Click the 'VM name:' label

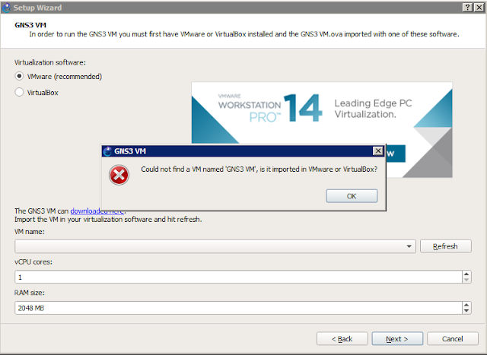(30, 232)
